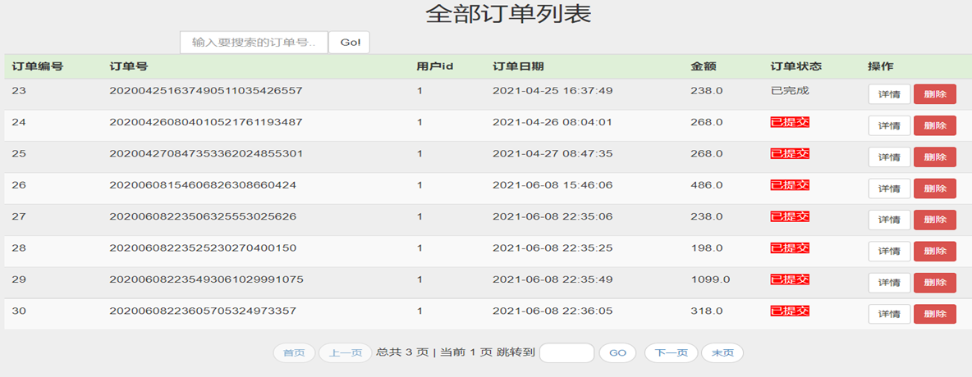972x377 pixels.
Task: Click the 全部订单列表 page title
Action: coord(508,14)
